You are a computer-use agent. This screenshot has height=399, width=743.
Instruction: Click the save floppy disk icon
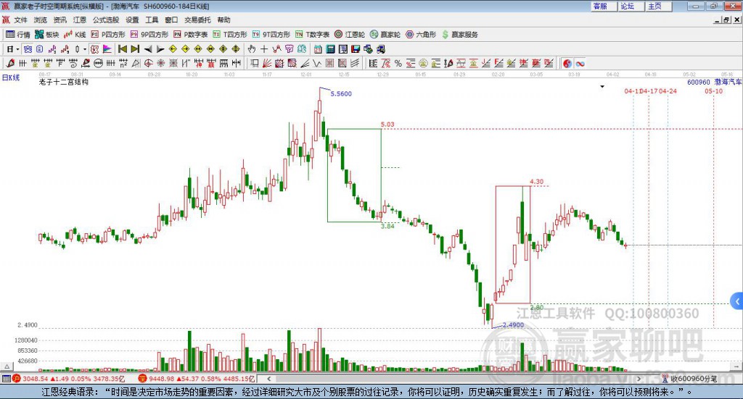356,49
